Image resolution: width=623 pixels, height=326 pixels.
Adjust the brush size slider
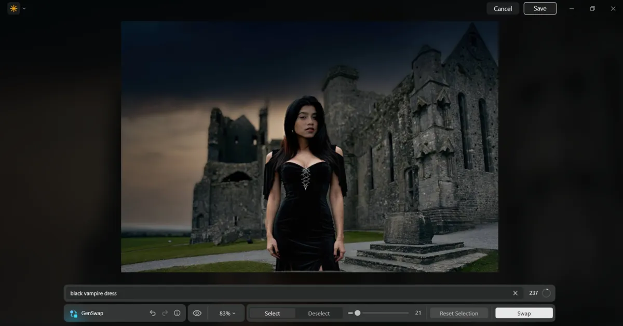coord(358,313)
